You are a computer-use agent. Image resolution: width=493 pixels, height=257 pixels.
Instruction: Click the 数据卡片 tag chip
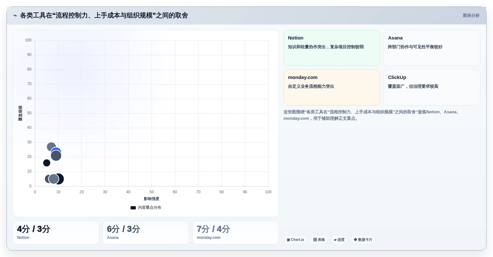363,240
